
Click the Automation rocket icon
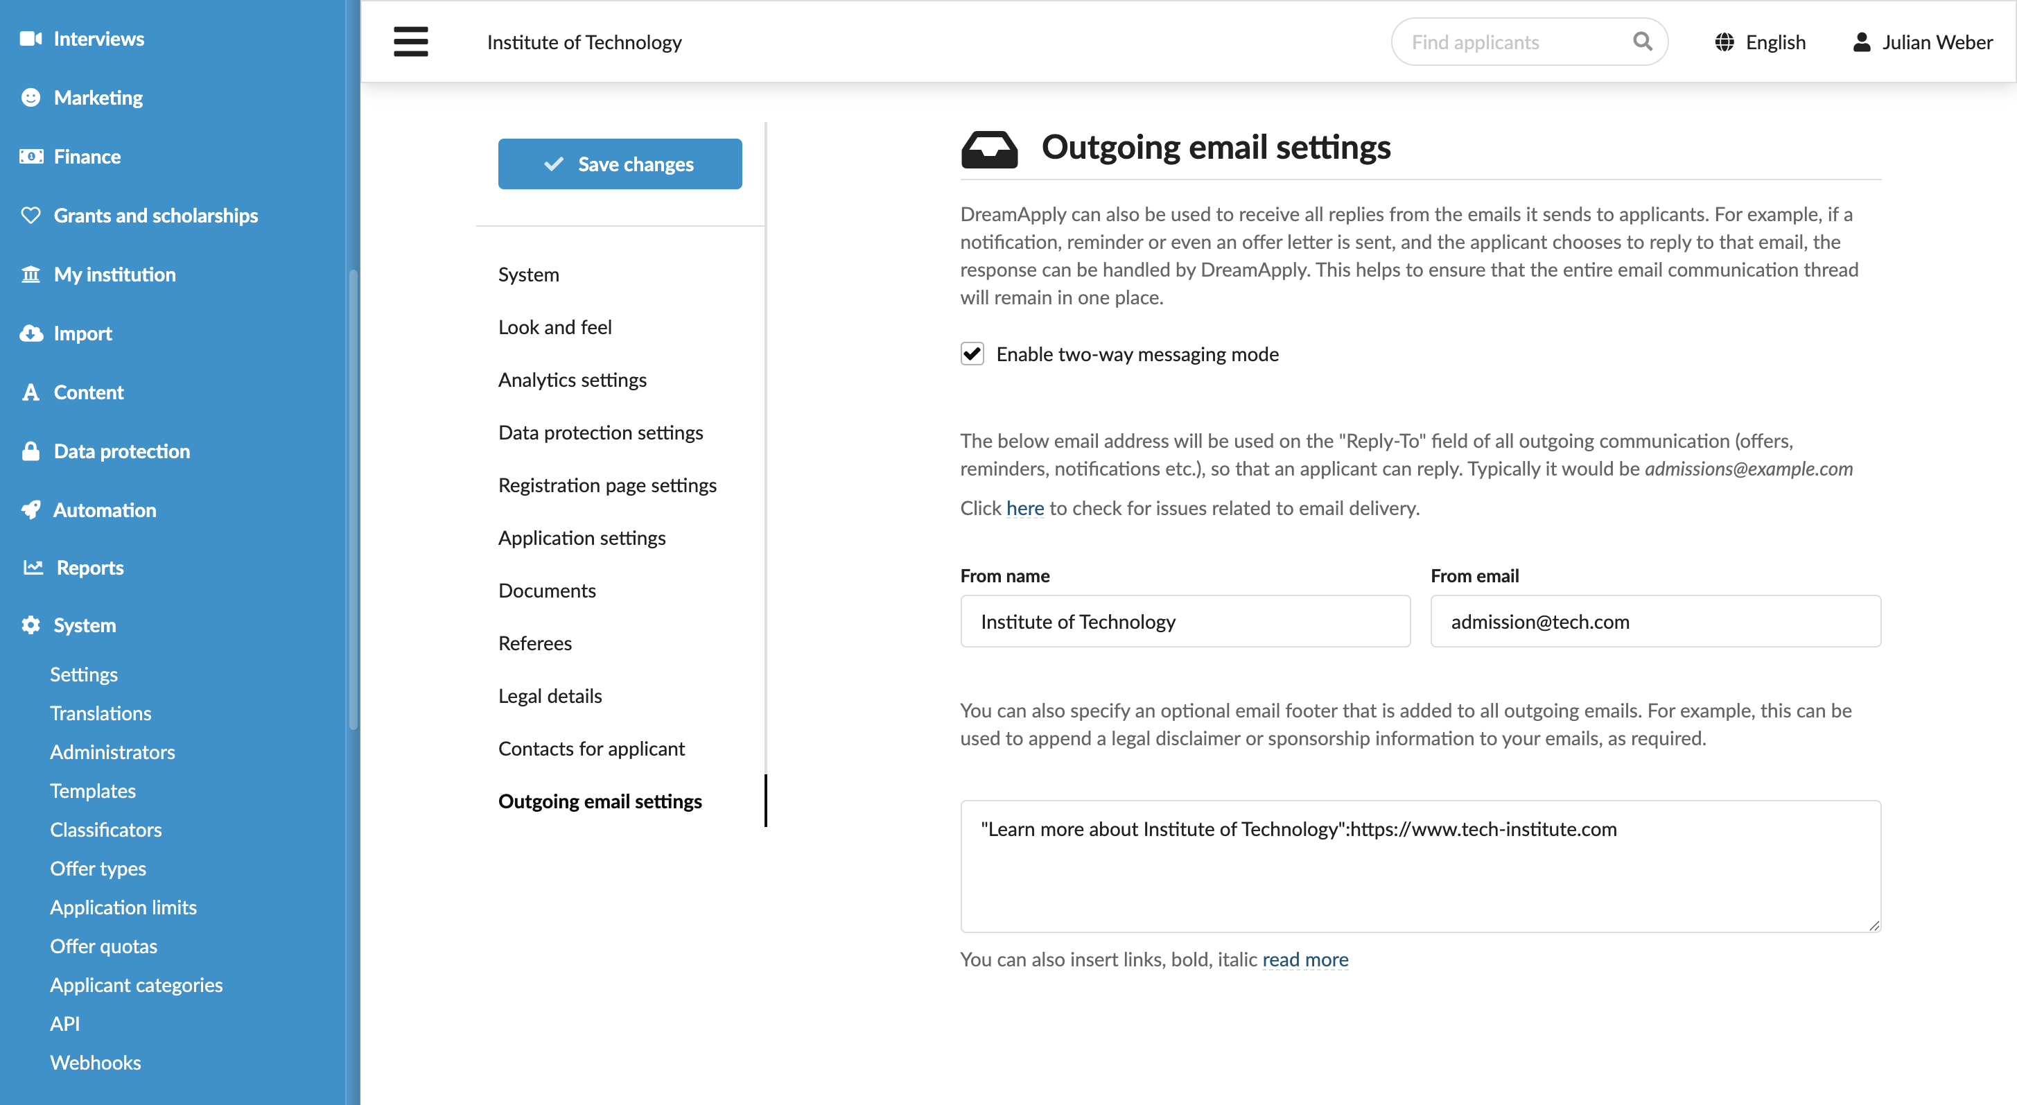tap(30, 510)
